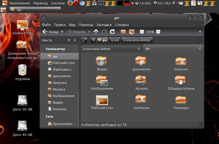The width and height of the screenshot is (219, 144).
Task: Click the Назад back button
Action: coord(50,32)
